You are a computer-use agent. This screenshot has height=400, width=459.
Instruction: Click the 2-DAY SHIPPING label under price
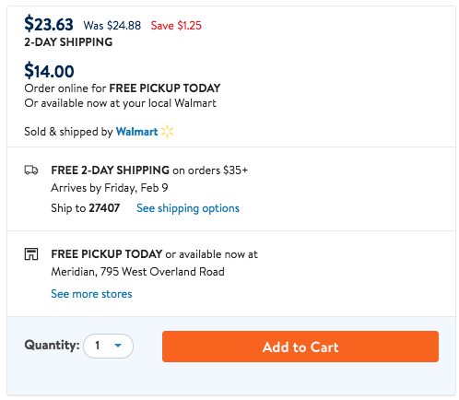(68, 42)
